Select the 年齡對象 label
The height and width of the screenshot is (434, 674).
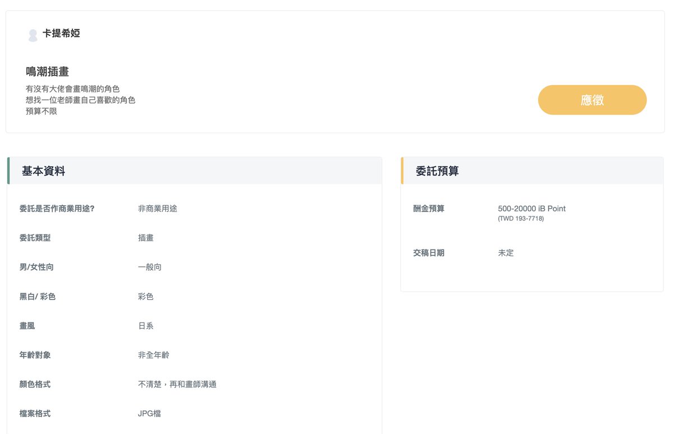coord(35,355)
